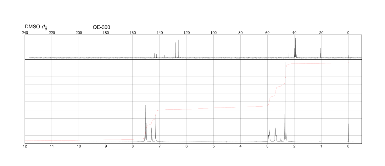This screenshot has height=166, width=385.
Task: Click the DMSO-d6 solvent label
Action: (36, 28)
